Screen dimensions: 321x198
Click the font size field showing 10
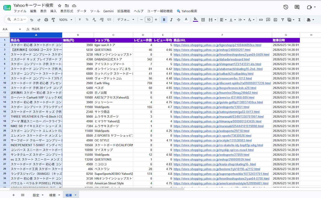(149, 20)
